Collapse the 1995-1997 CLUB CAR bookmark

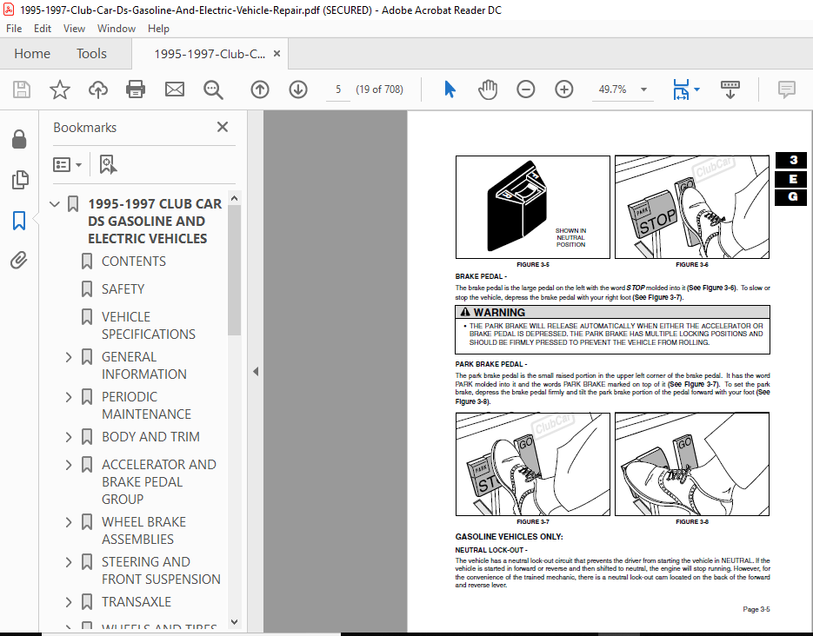pyautogui.click(x=55, y=204)
